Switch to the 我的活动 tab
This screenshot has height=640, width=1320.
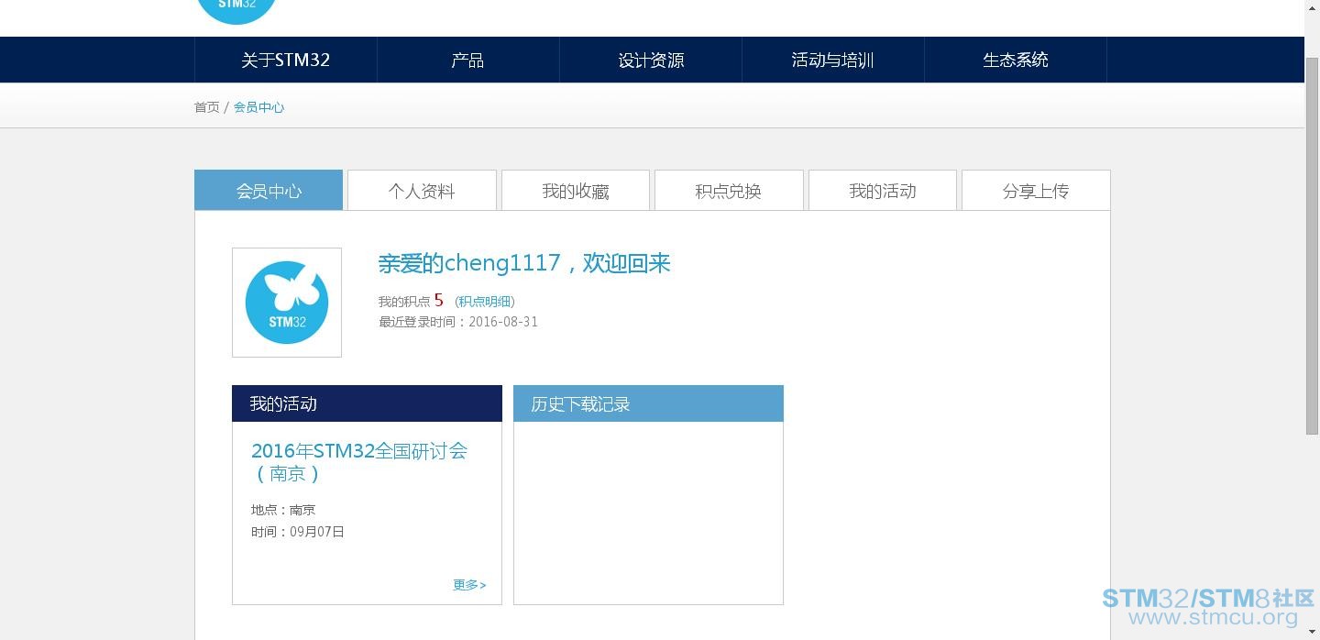click(x=883, y=191)
